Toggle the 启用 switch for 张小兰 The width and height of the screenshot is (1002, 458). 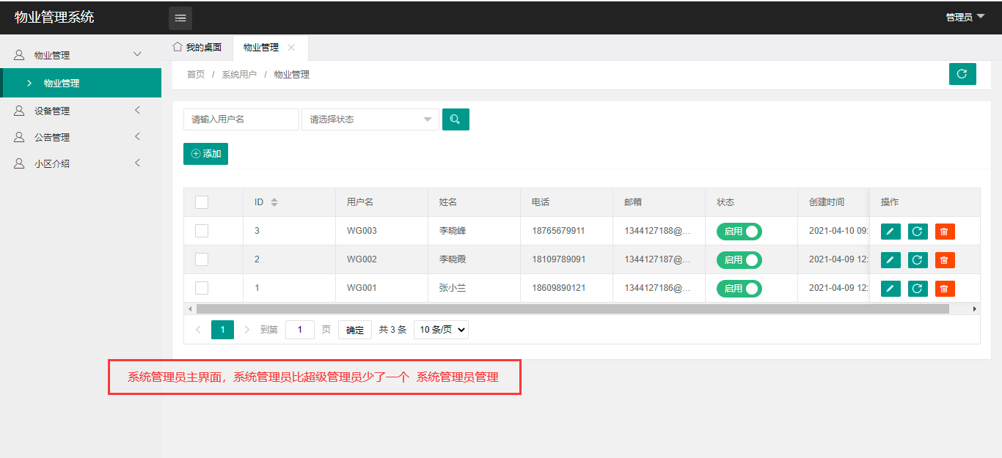(x=739, y=289)
